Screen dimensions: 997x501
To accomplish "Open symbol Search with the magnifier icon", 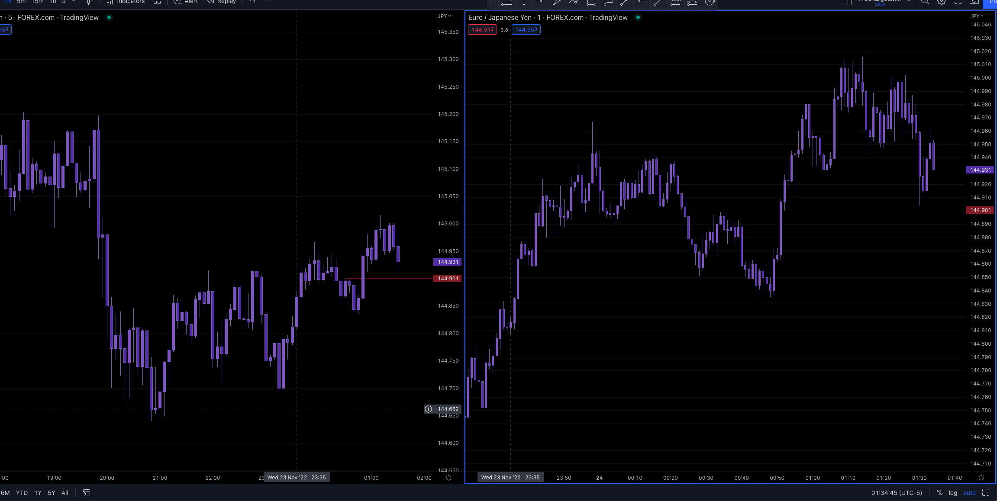I will [x=924, y=2].
